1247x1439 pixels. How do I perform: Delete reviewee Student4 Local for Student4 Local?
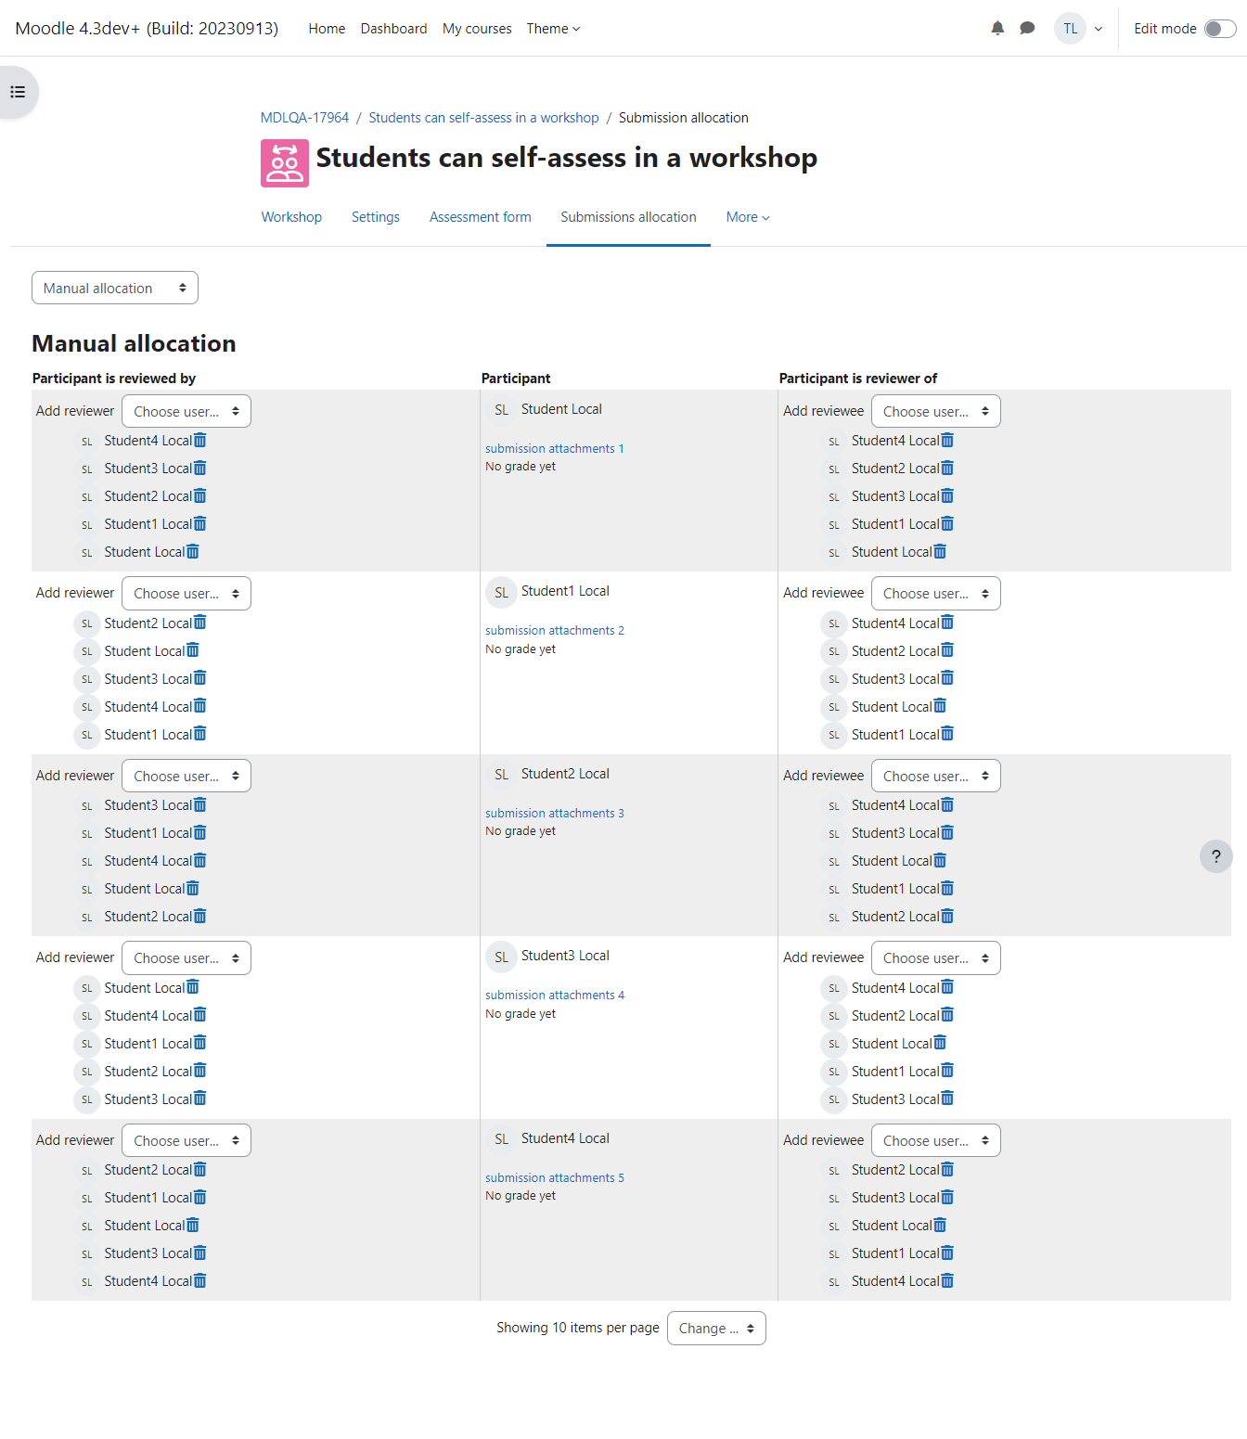[x=947, y=1281]
